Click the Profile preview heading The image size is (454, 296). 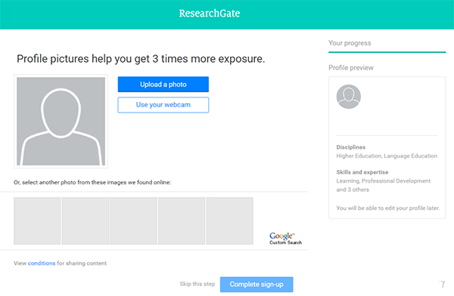click(351, 68)
